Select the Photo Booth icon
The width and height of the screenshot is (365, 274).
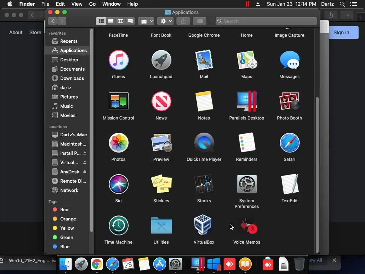(289, 101)
